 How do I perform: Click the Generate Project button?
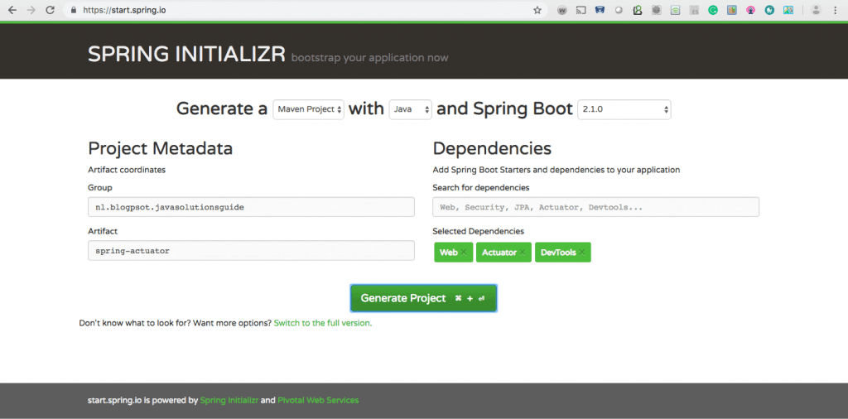[423, 298]
